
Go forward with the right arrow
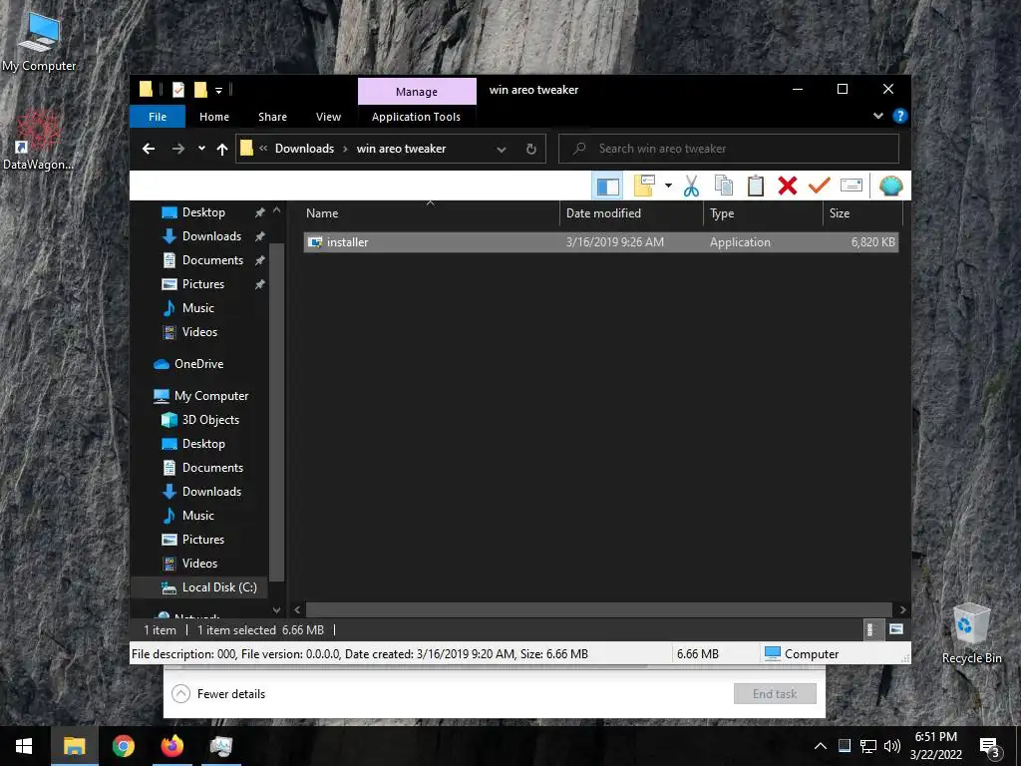(x=177, y=149)
